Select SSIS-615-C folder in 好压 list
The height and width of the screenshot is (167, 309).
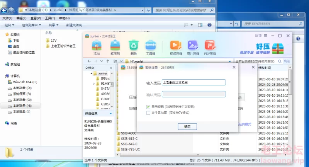click(x=127, y=139)
